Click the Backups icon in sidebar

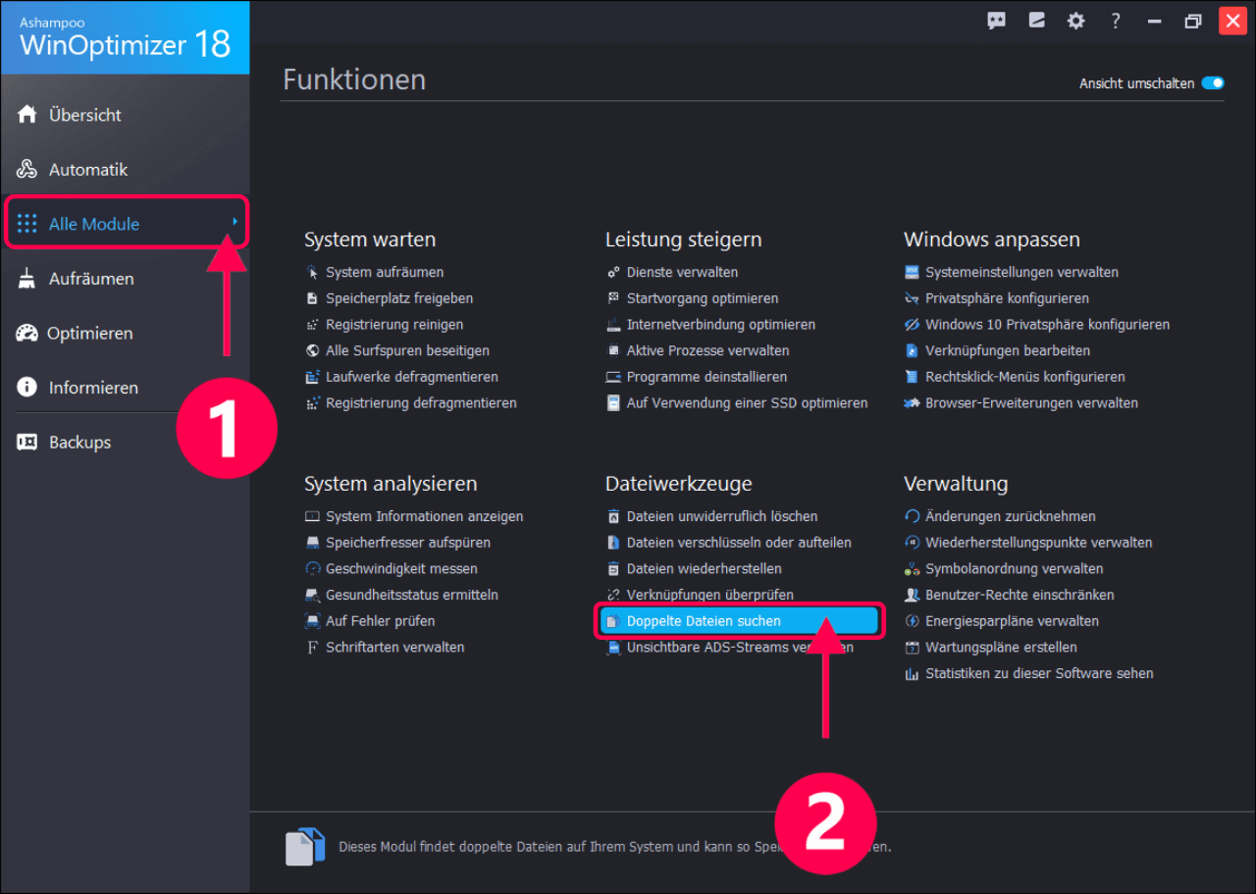click(27, 443)
